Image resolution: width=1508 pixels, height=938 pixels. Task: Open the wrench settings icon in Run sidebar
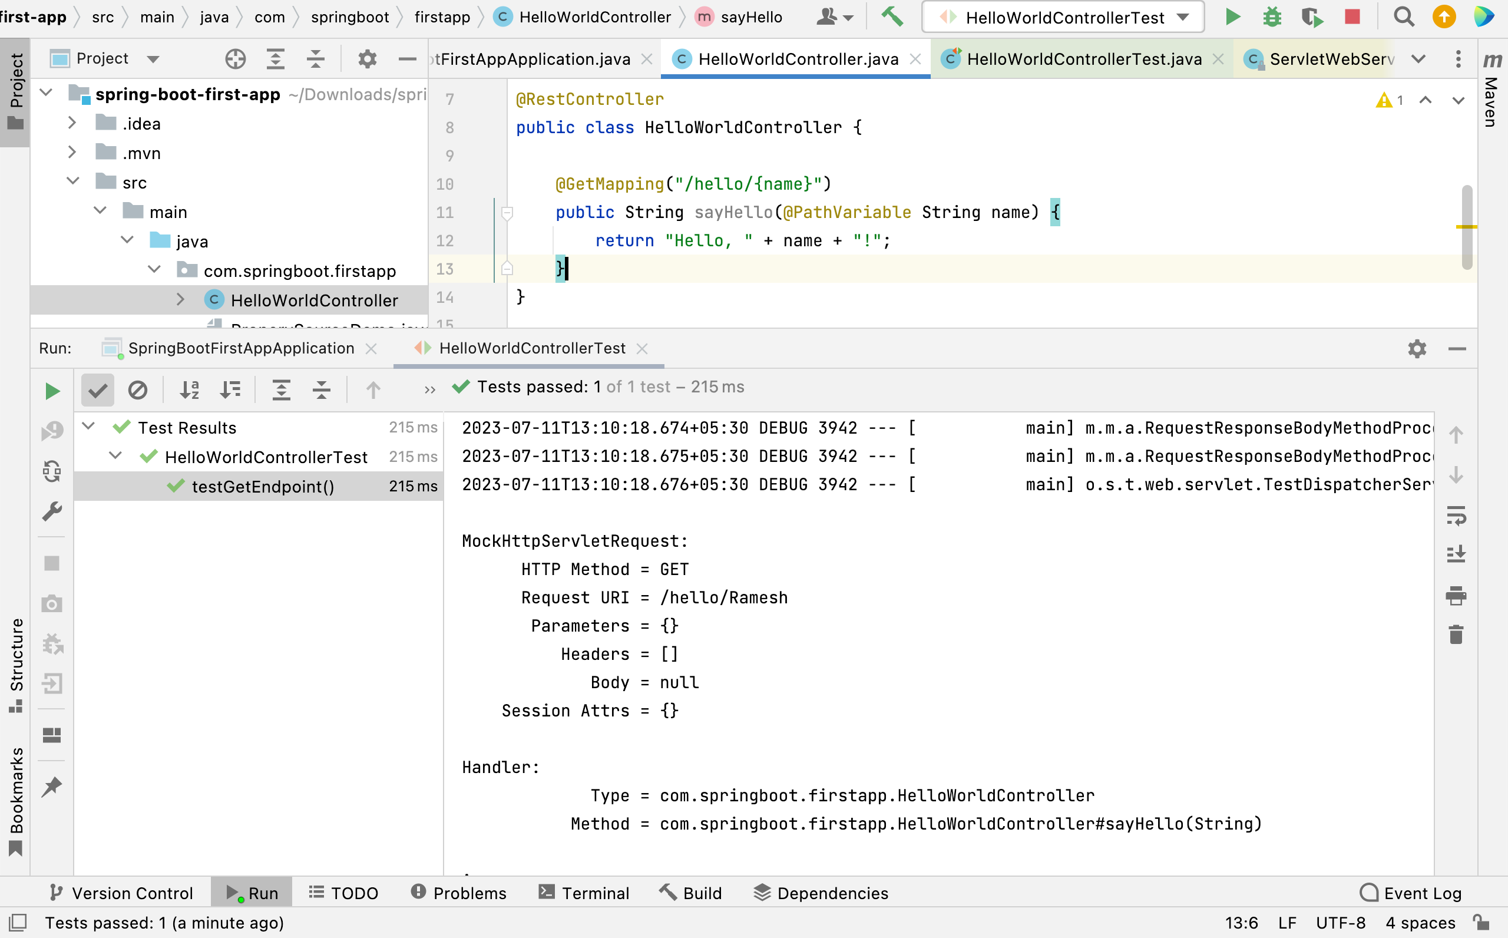[52, 512]
